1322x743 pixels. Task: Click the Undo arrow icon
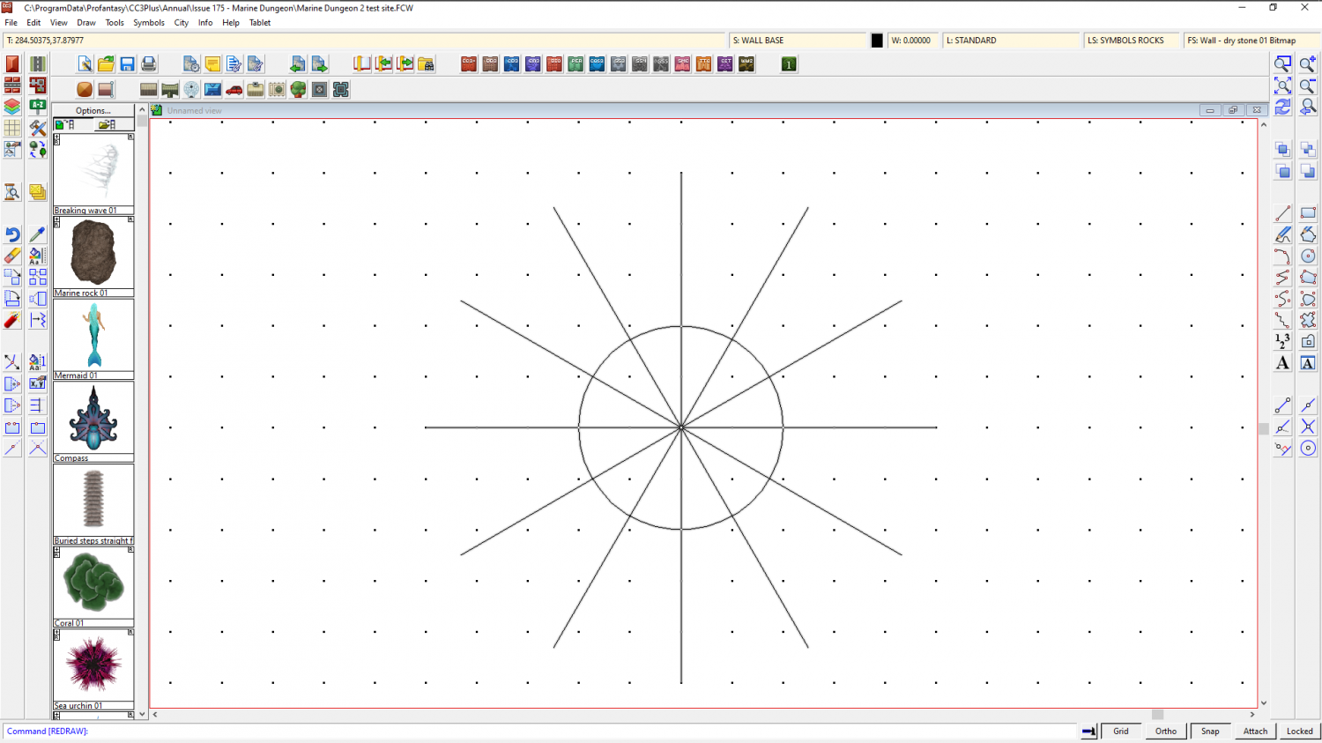(x=12, y=234)
